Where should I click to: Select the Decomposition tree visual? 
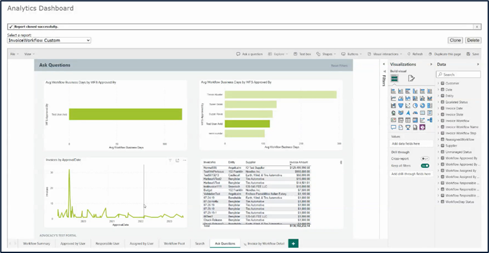point(430,120)
